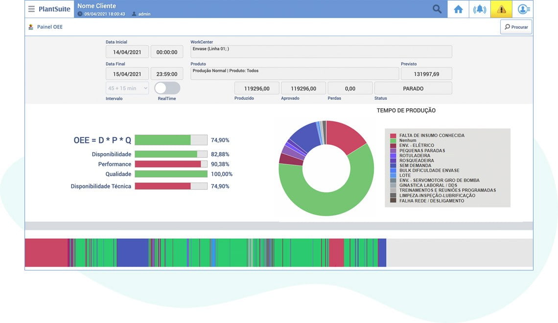Click the SEM DEMANDA legend swatch
Image resolution: width=558 pixels, height=323 pixels.
pos(393,165)
